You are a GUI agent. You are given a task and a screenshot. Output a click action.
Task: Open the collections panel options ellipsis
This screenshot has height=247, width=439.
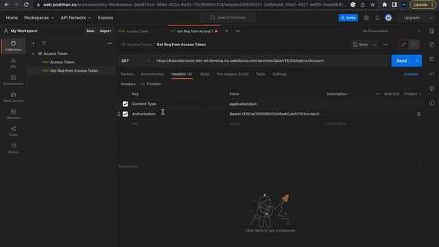[110, 43]
